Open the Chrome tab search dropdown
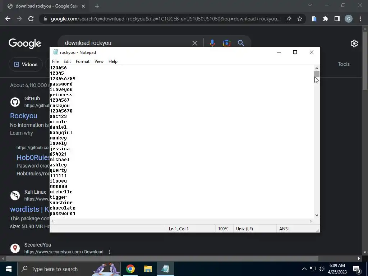The image size is (368, 276). point(310,5)
